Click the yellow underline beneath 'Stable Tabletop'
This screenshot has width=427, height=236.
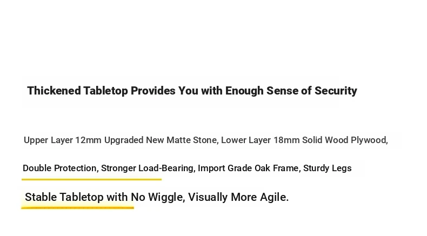coord(77,208)
